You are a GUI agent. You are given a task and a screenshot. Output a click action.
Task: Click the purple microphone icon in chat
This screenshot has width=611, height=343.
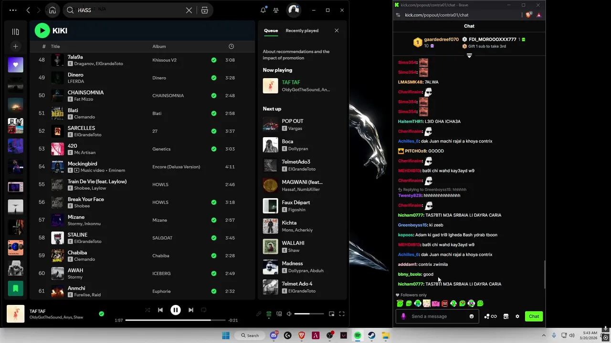(x=403, y=316)
